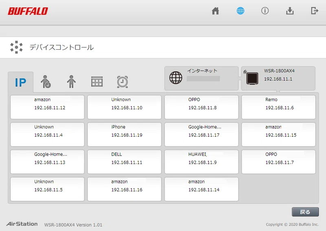Select DELL device 192.168.11.11
The height and width of the screenshot is (231, 326).
124,162
